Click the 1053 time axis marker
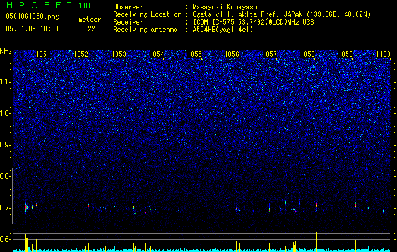Image resolution: width=397 pixels, height=252 pixels. (x=119, y=54)
